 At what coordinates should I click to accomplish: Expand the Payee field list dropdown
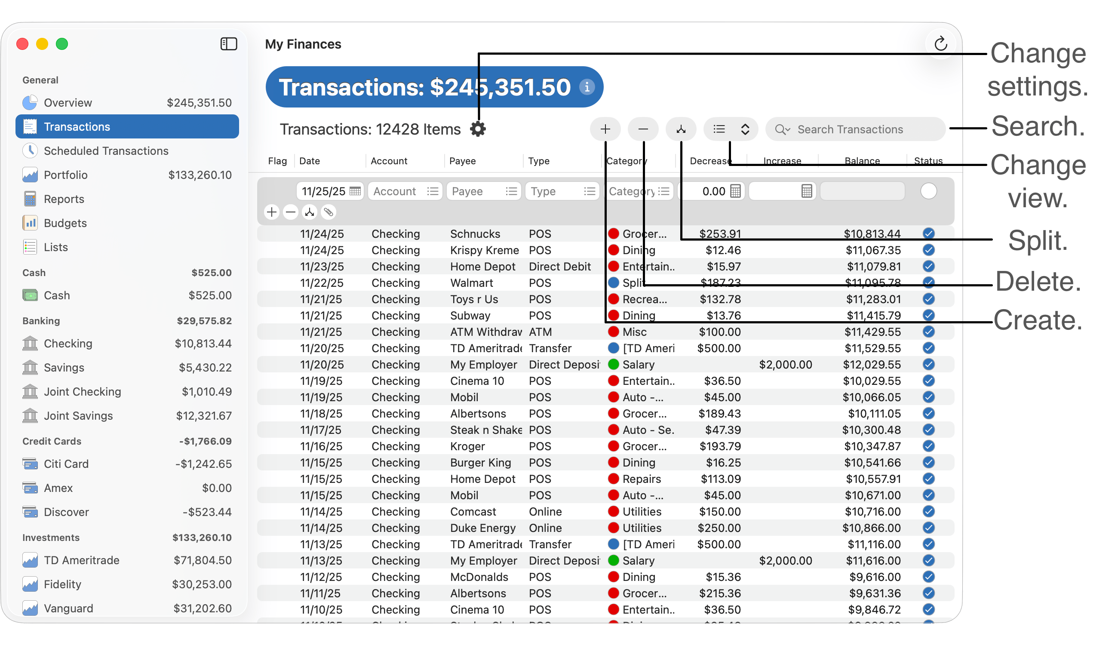pos(511,191)
